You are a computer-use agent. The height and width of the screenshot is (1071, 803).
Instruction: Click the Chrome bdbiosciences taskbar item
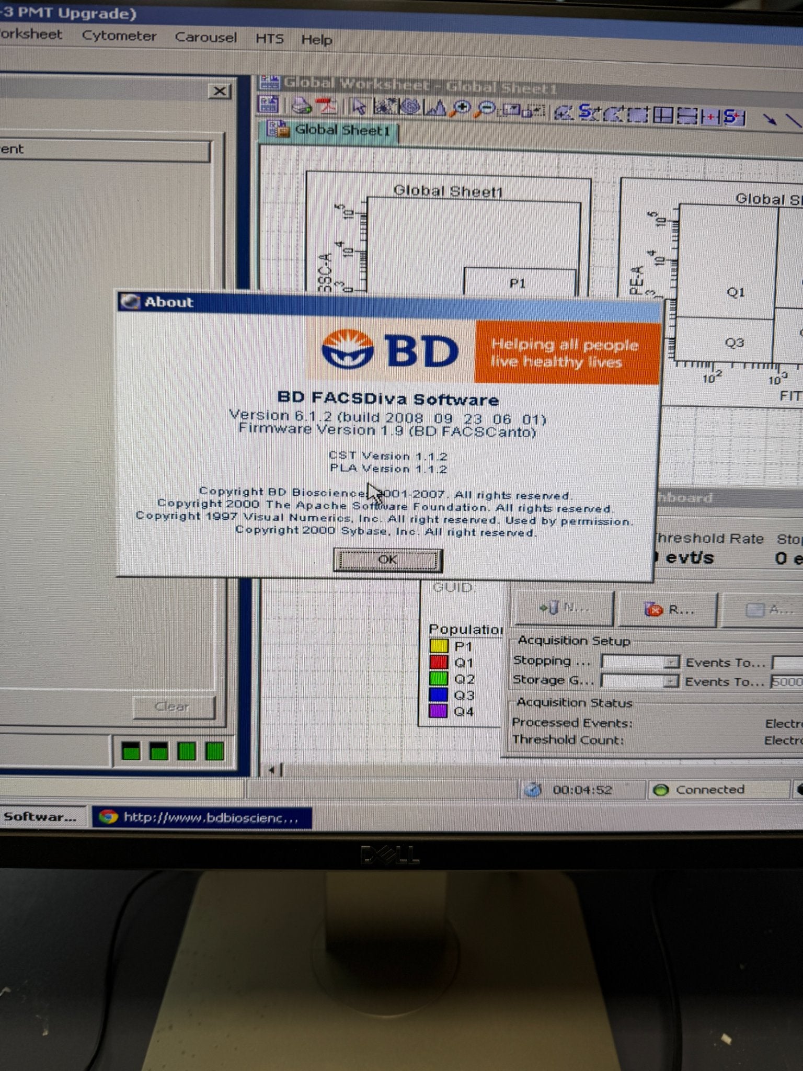[202, 817]
